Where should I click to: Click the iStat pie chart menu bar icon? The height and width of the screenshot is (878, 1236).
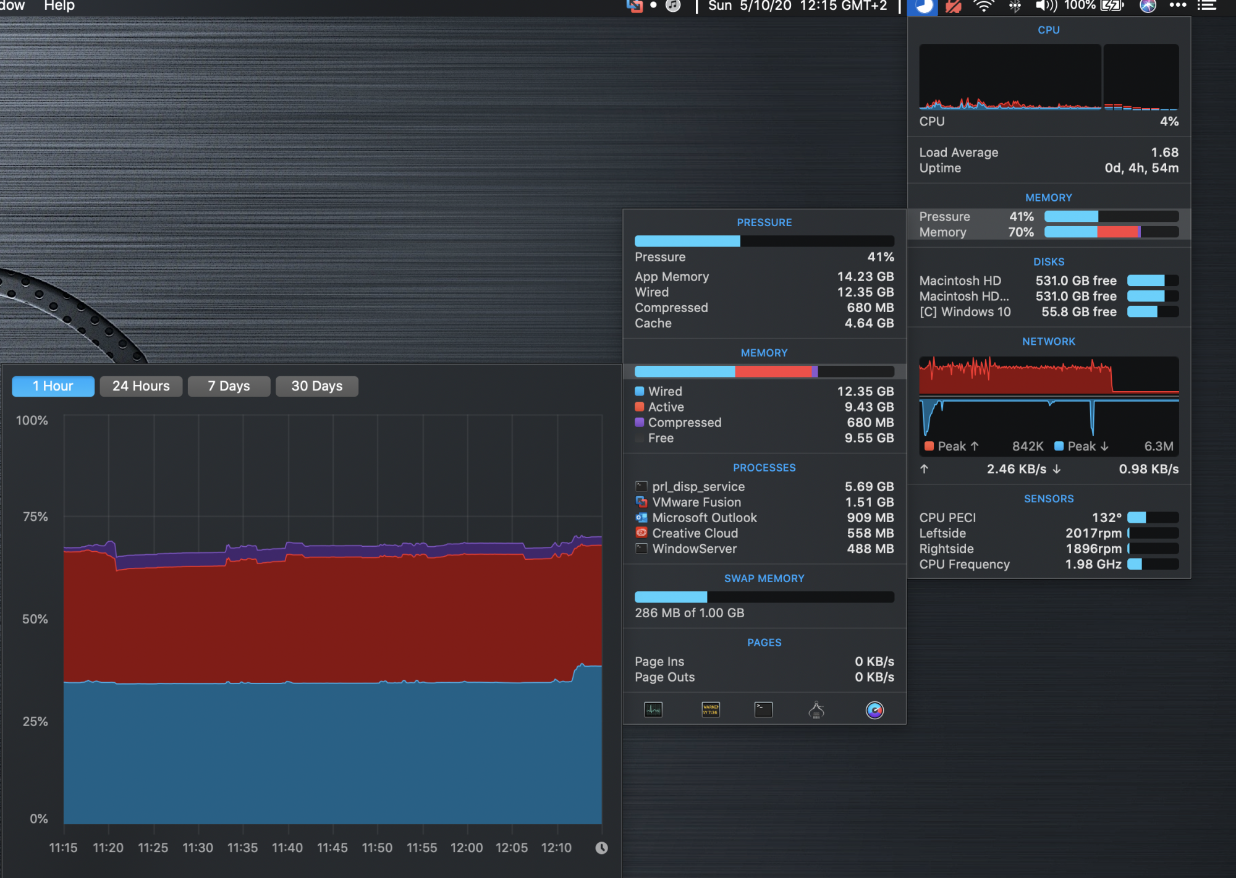click(923, 7)
